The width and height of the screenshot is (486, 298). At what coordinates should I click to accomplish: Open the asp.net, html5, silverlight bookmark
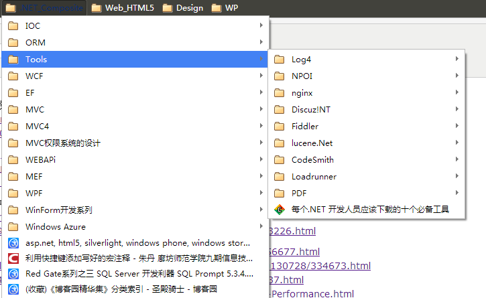point(135,243)
